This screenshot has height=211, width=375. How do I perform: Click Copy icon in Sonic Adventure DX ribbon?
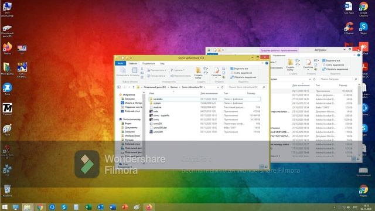tap(122, 72)
